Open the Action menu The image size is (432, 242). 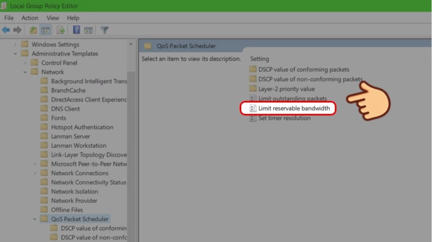[30, 18]
